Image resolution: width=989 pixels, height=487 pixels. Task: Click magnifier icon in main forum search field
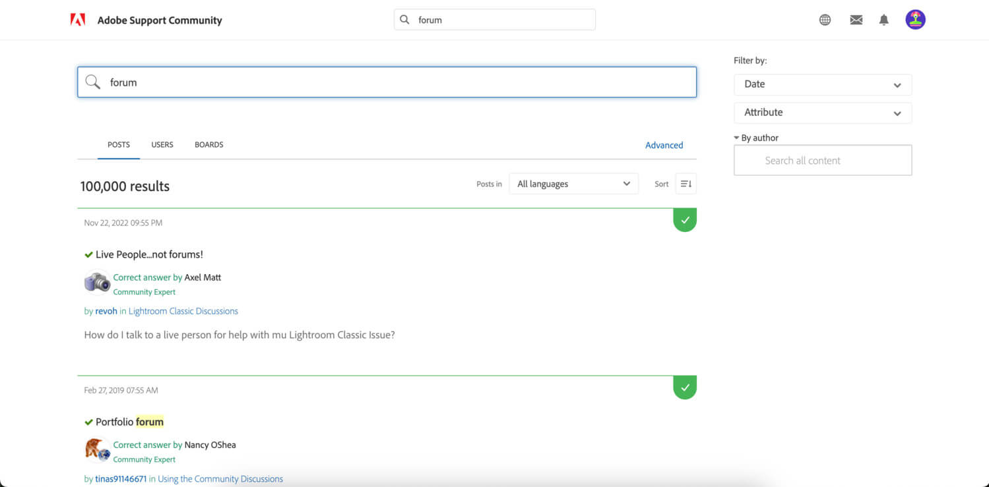[93, 82]
